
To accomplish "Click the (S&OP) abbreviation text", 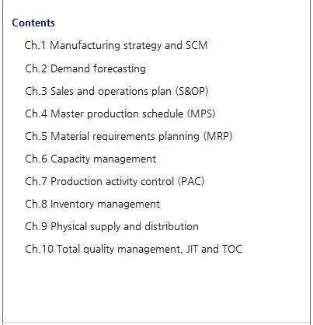I will click(x=192, y=91).
